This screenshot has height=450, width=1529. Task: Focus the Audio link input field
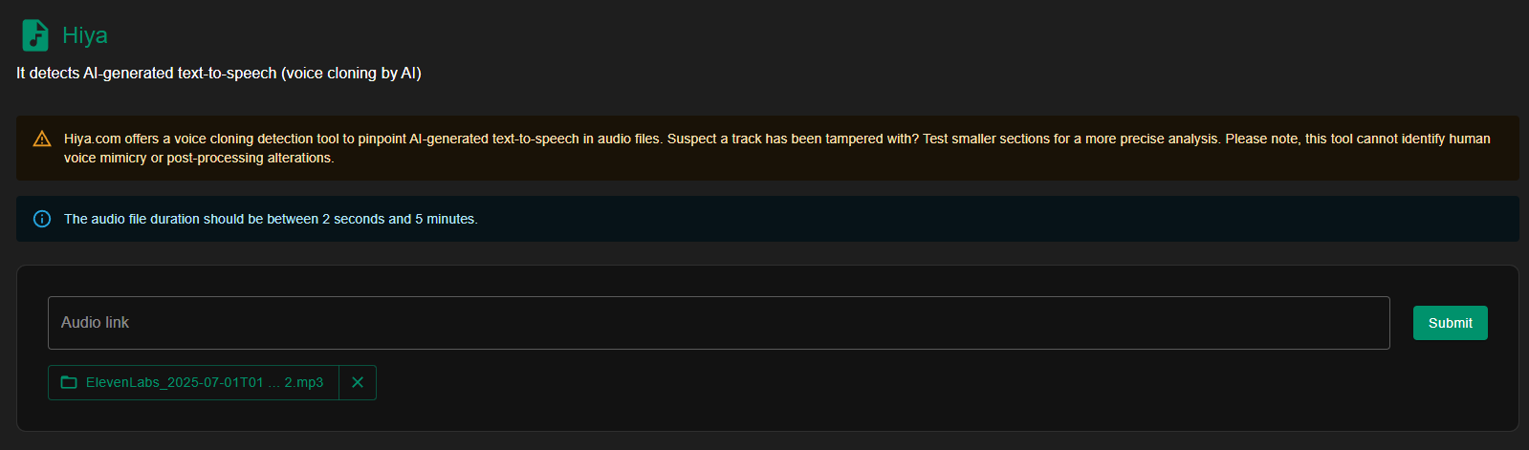tap(718, 323)
